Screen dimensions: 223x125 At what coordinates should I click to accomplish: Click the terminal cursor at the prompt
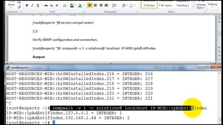pos(54,123)
